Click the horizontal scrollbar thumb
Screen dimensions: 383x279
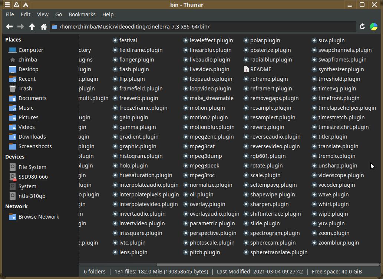pyautogui.click(x=268, y=265)
